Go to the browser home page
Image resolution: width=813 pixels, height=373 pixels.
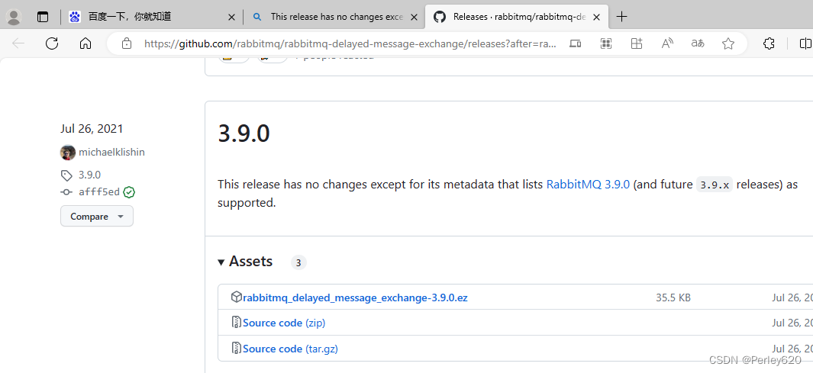[x=85, y=43]
